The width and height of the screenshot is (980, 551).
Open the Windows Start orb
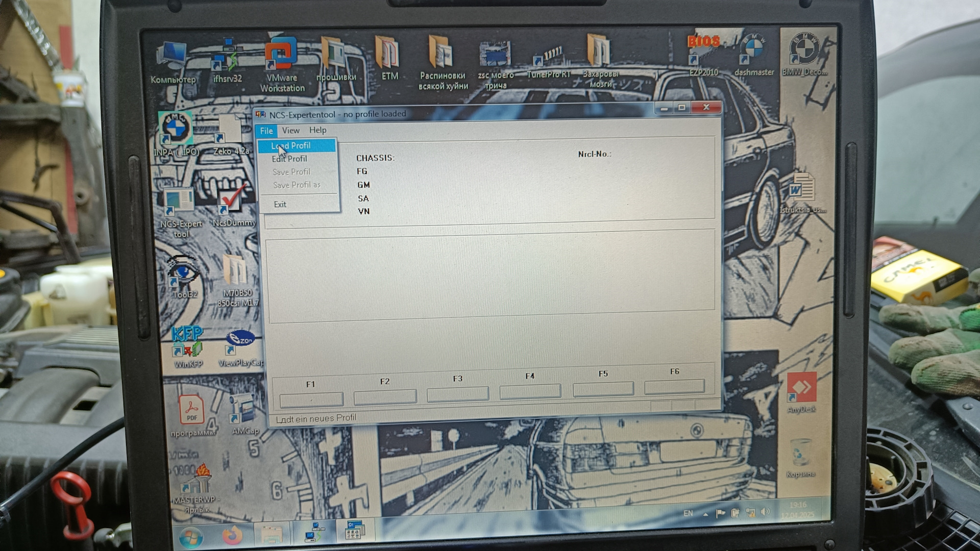point(191,537)
